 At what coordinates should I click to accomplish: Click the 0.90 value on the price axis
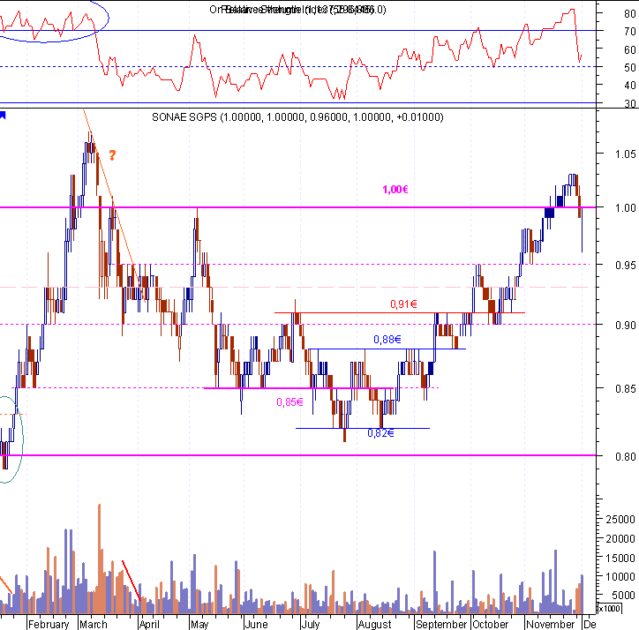(x=625, y=326)
